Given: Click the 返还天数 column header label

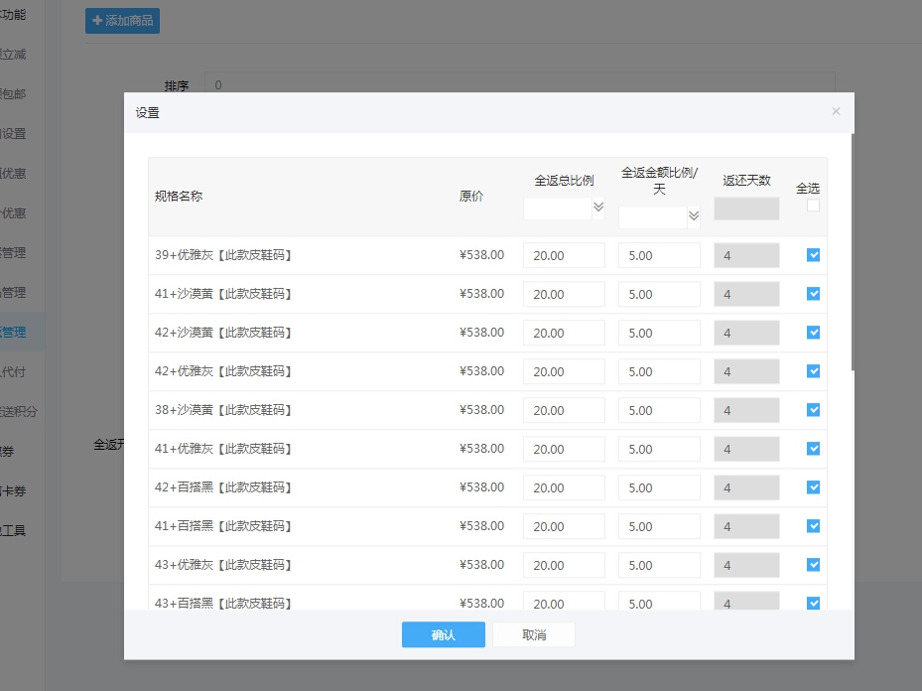Looking at the screenshot, I should coord(746,181).
